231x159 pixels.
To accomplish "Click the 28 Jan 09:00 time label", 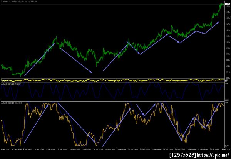I will tap(180, 149).
